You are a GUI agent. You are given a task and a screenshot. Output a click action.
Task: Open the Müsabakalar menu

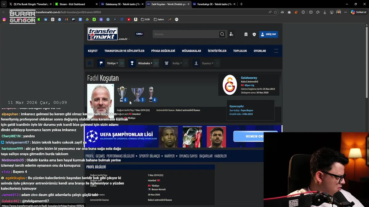(x=191, y=51)
